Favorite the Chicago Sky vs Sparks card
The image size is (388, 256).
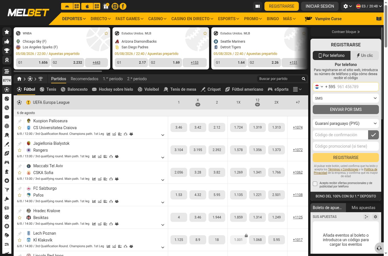(106, 33)
